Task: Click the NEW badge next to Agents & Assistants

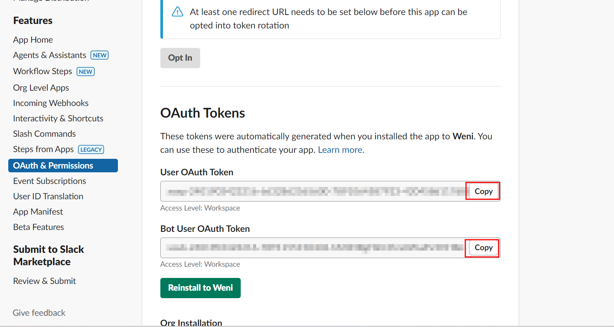Action: click(x=99, y=55)
